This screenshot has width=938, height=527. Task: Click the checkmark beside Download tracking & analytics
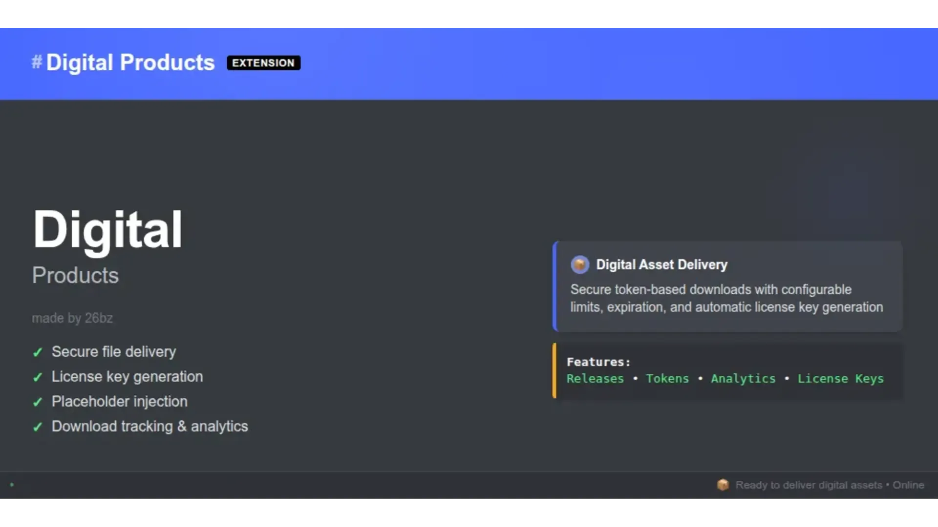38,427
